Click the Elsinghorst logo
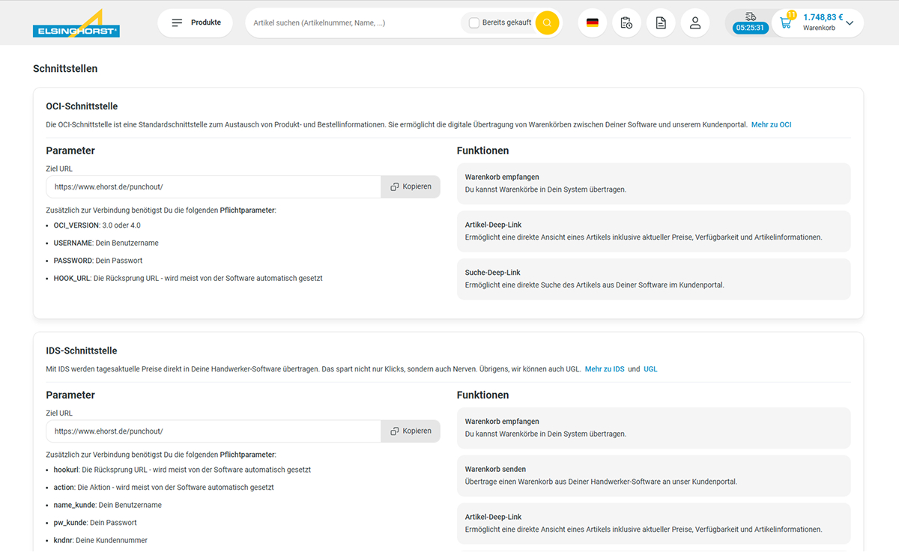 [x=76, y=24]
